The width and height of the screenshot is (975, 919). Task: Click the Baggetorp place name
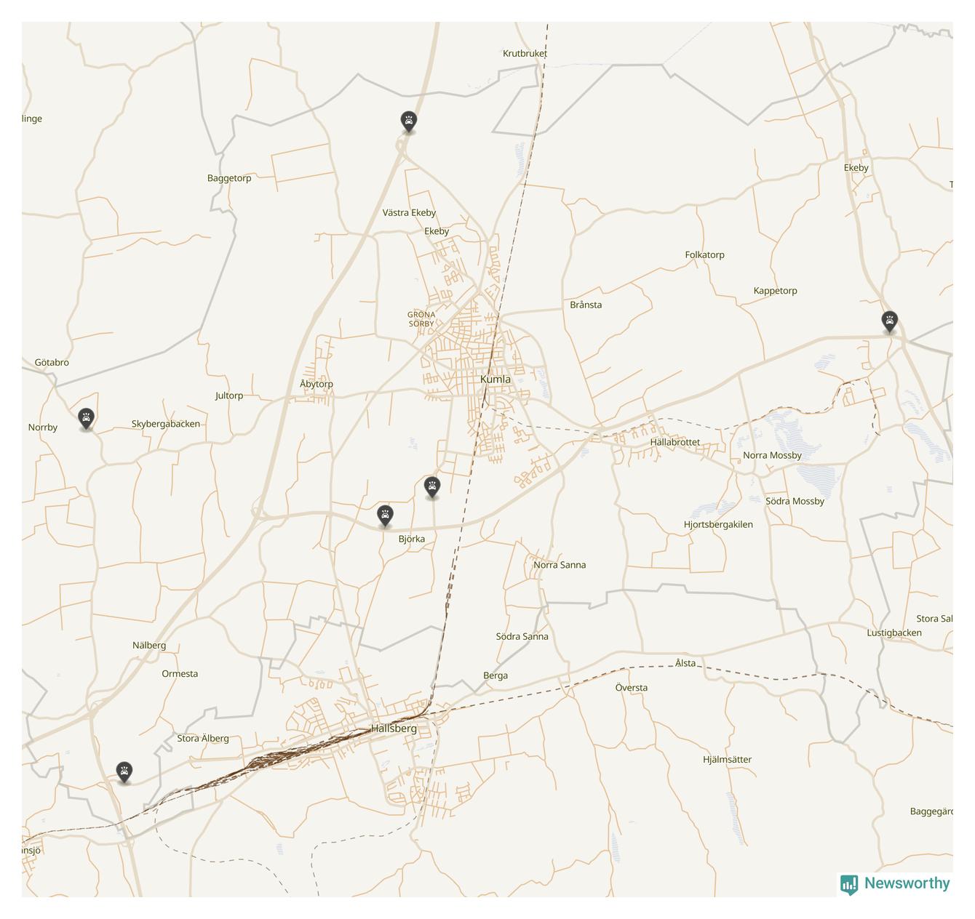point(229,178)
